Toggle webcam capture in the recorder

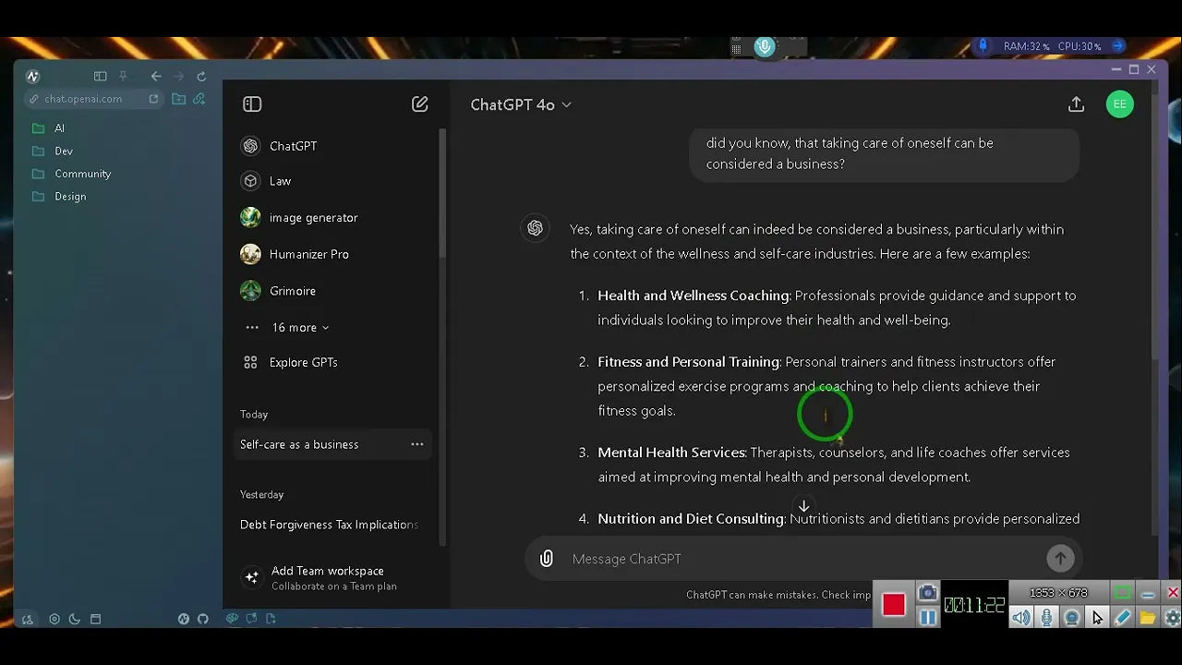(x=1071, y=618)
